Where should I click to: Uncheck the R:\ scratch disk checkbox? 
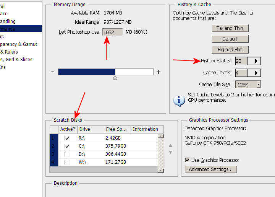tap(67, 138)
